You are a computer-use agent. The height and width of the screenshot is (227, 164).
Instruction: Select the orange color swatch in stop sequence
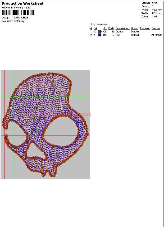coord(99,32)
